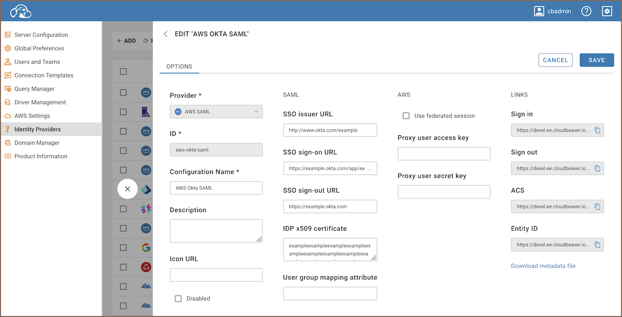Toggle the select-all checkbox in table header
This screenshot has width=622, height=317.
123,71
